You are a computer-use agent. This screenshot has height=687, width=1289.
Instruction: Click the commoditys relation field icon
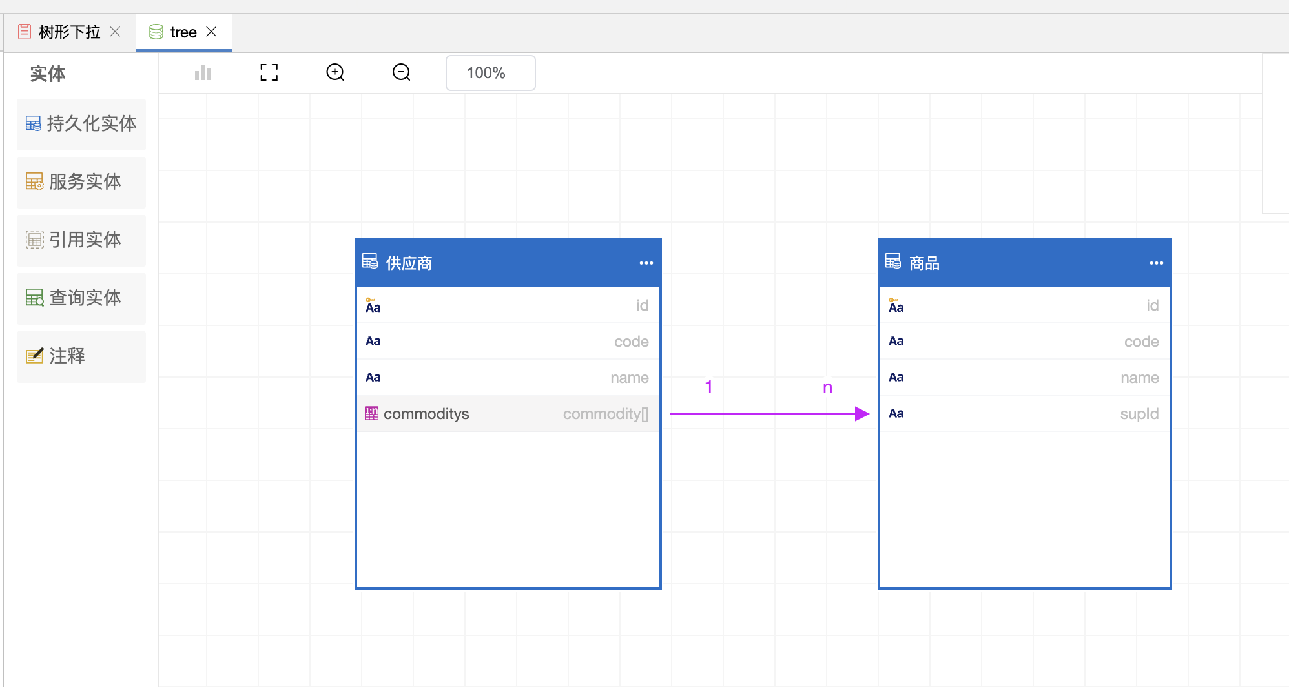pos(371,413)
